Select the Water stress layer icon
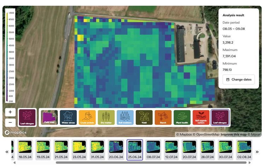 coord(68,117)
